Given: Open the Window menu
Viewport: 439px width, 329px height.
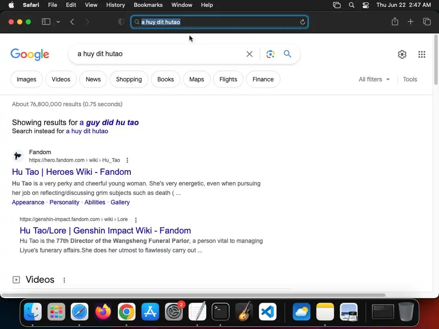Looking at the screenshot, I should [x=182, y=5].
